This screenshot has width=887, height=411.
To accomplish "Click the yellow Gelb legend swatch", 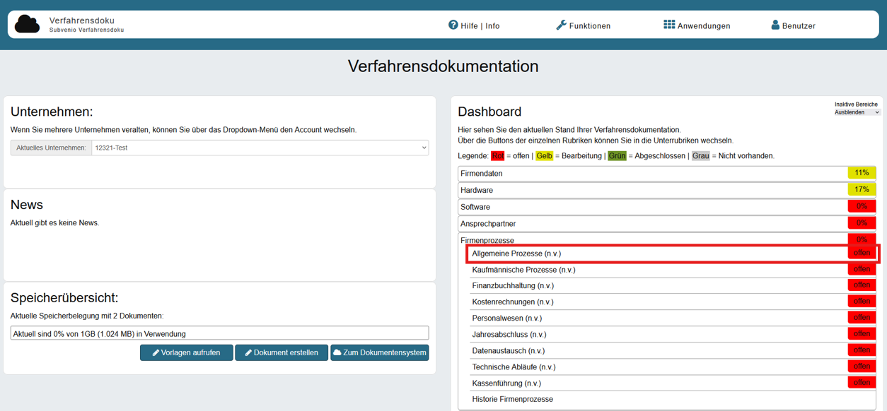I will tap(544, 155).
